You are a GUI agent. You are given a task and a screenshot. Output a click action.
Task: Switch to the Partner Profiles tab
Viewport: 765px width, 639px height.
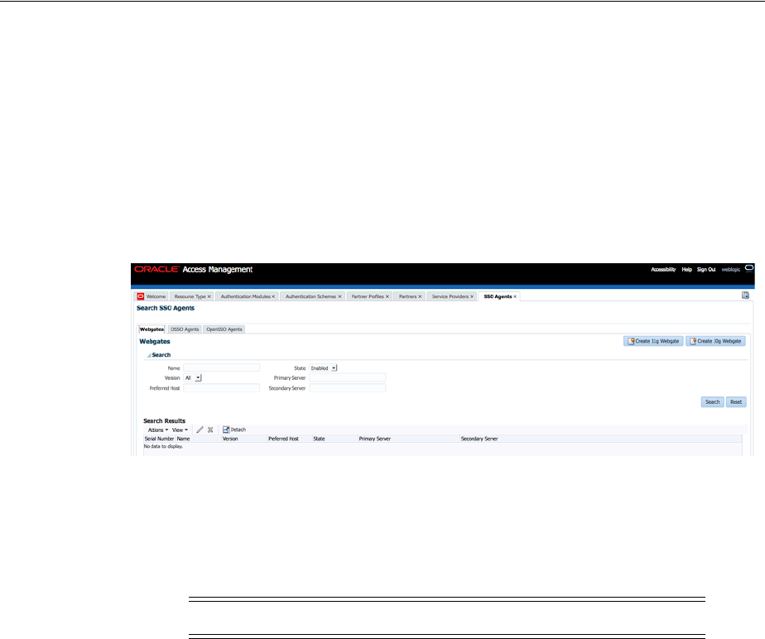pos(368,296)
